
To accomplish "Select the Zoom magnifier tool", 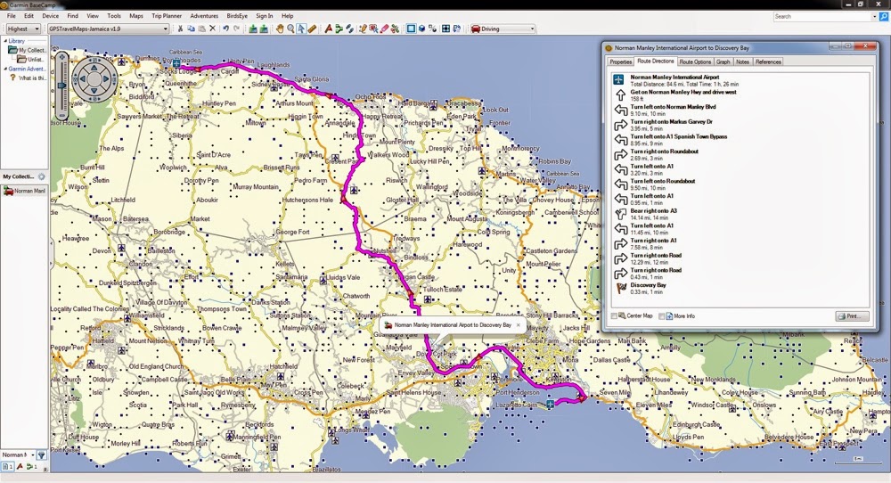I will click(x=290, y=29).
